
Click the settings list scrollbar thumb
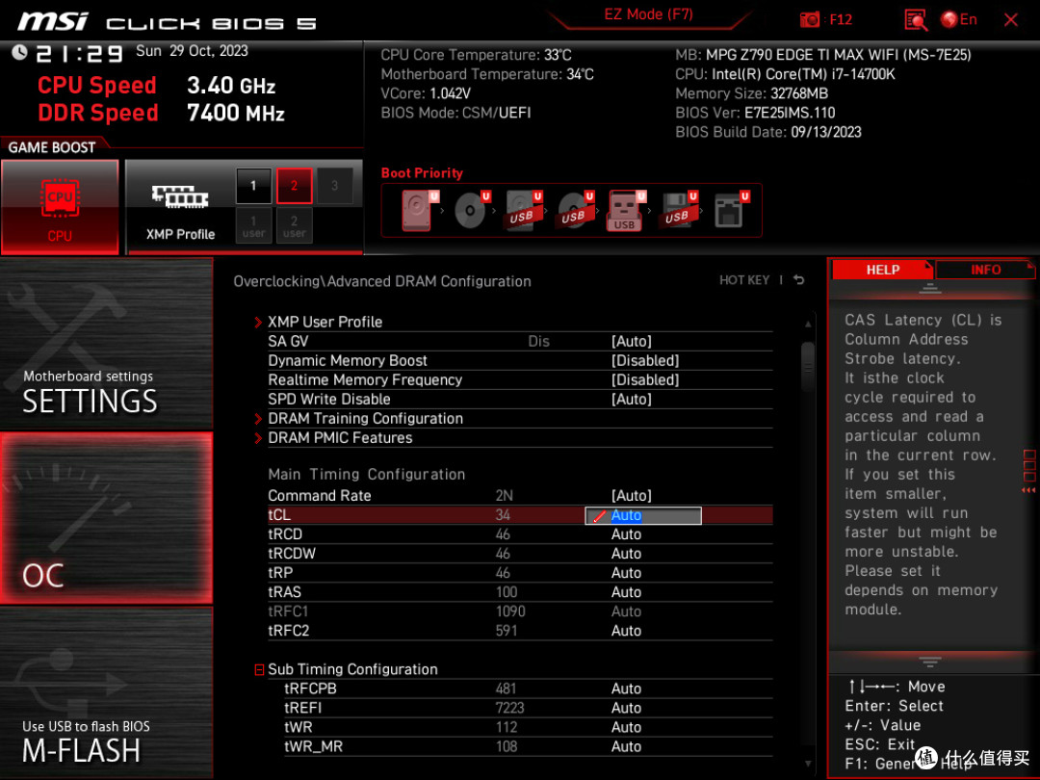[807, 366]
